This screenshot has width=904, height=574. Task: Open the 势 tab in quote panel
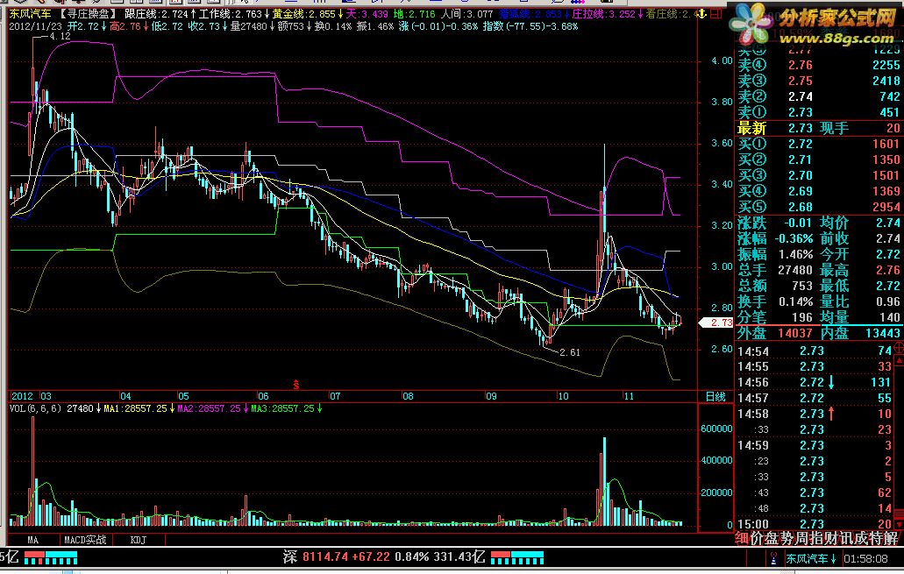point(787,538)
